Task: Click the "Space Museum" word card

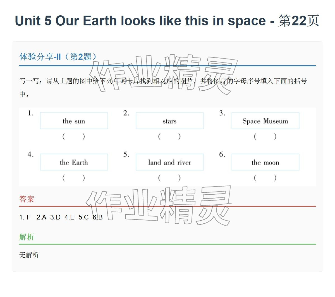Action: coord(265,121)
